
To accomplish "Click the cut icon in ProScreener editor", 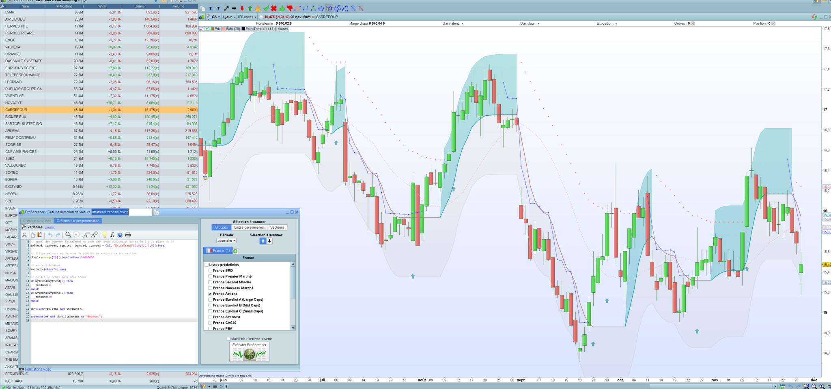I will pos(24,235).
